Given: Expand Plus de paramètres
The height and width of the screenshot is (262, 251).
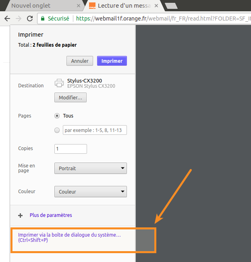Looking at the screenshot, I should coord(50,215).
